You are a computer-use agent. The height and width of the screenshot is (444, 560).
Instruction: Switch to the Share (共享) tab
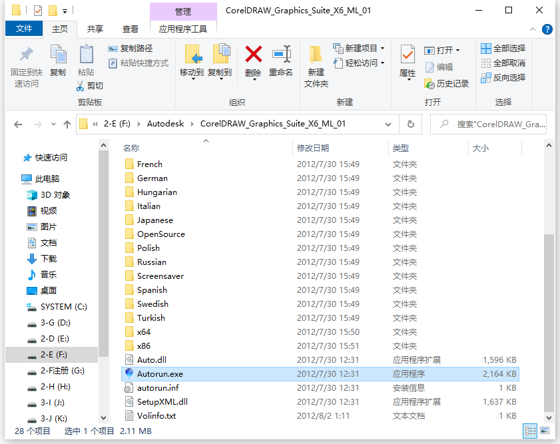[95, 29]
